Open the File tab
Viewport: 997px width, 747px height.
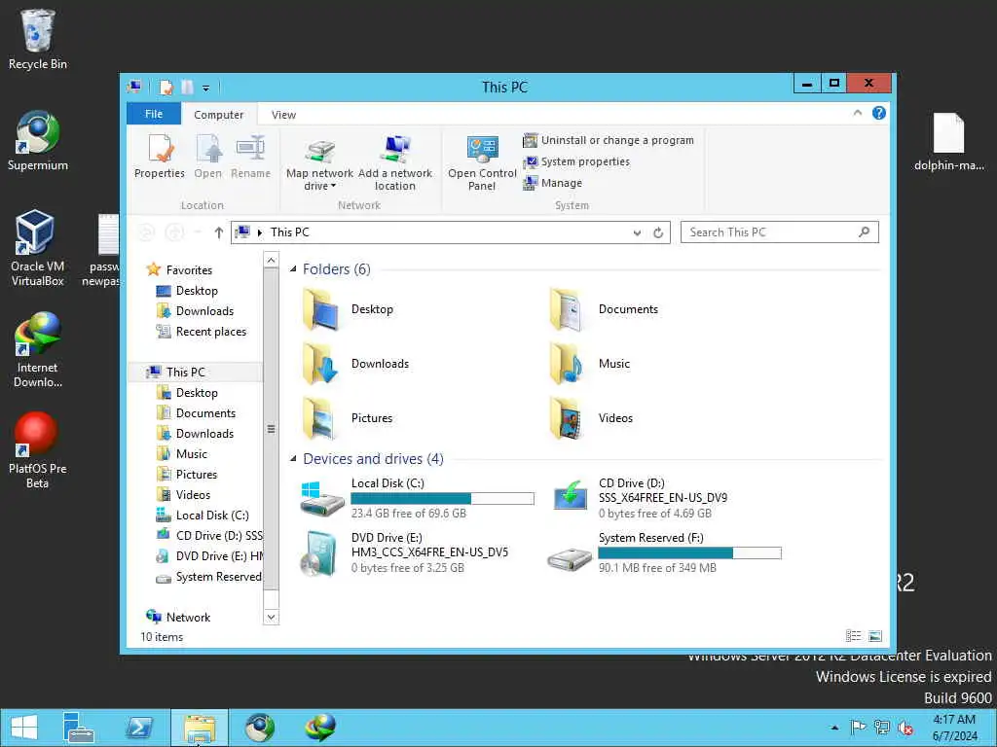pyautogui.click(x=154, y=114)
